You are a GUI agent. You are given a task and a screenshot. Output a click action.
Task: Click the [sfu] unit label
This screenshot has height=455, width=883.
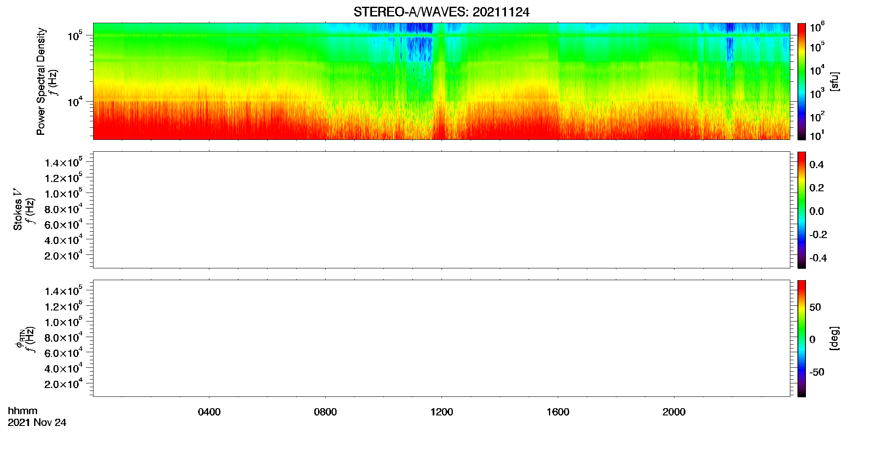[x=835, y=81]
